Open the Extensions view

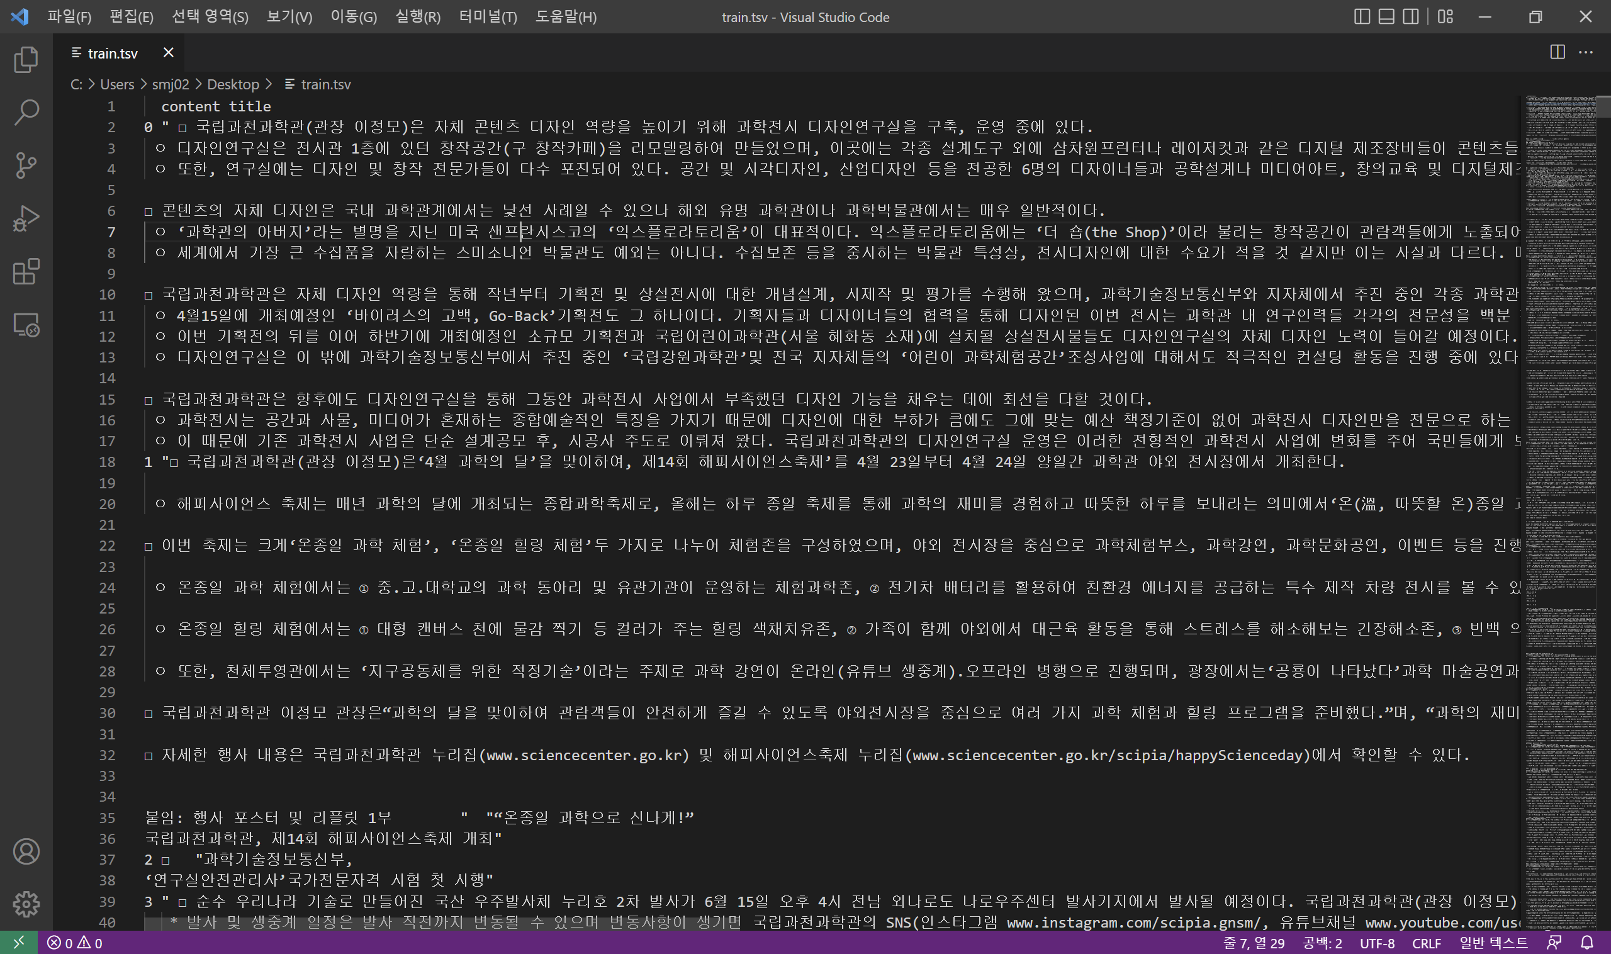pyautogui.click(x=26, y=272)
